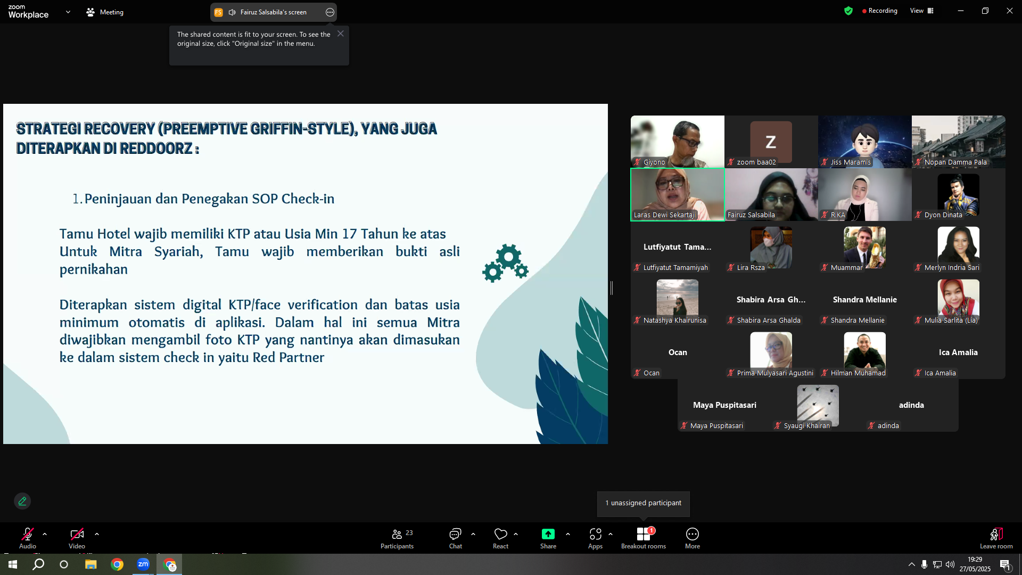Open the Windows Start menu
Viewport: 1022px width, 575px height.
tap(13, 564)
